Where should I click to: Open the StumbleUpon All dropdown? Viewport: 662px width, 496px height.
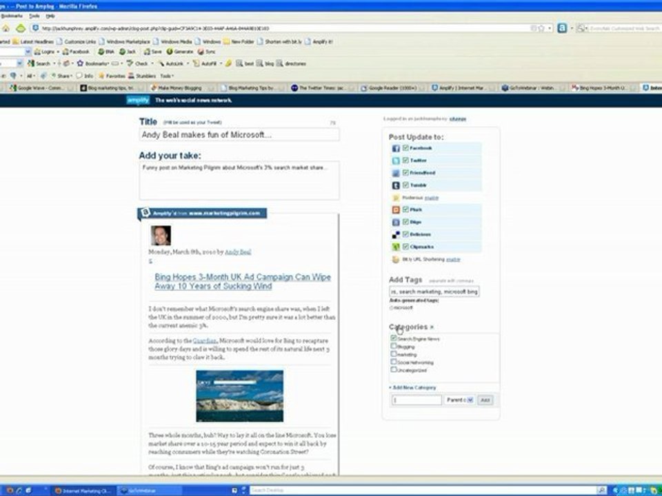30,76
